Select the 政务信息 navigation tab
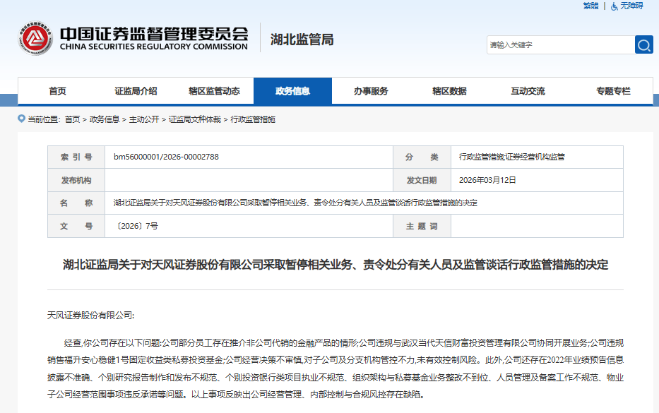 (292, 91)
